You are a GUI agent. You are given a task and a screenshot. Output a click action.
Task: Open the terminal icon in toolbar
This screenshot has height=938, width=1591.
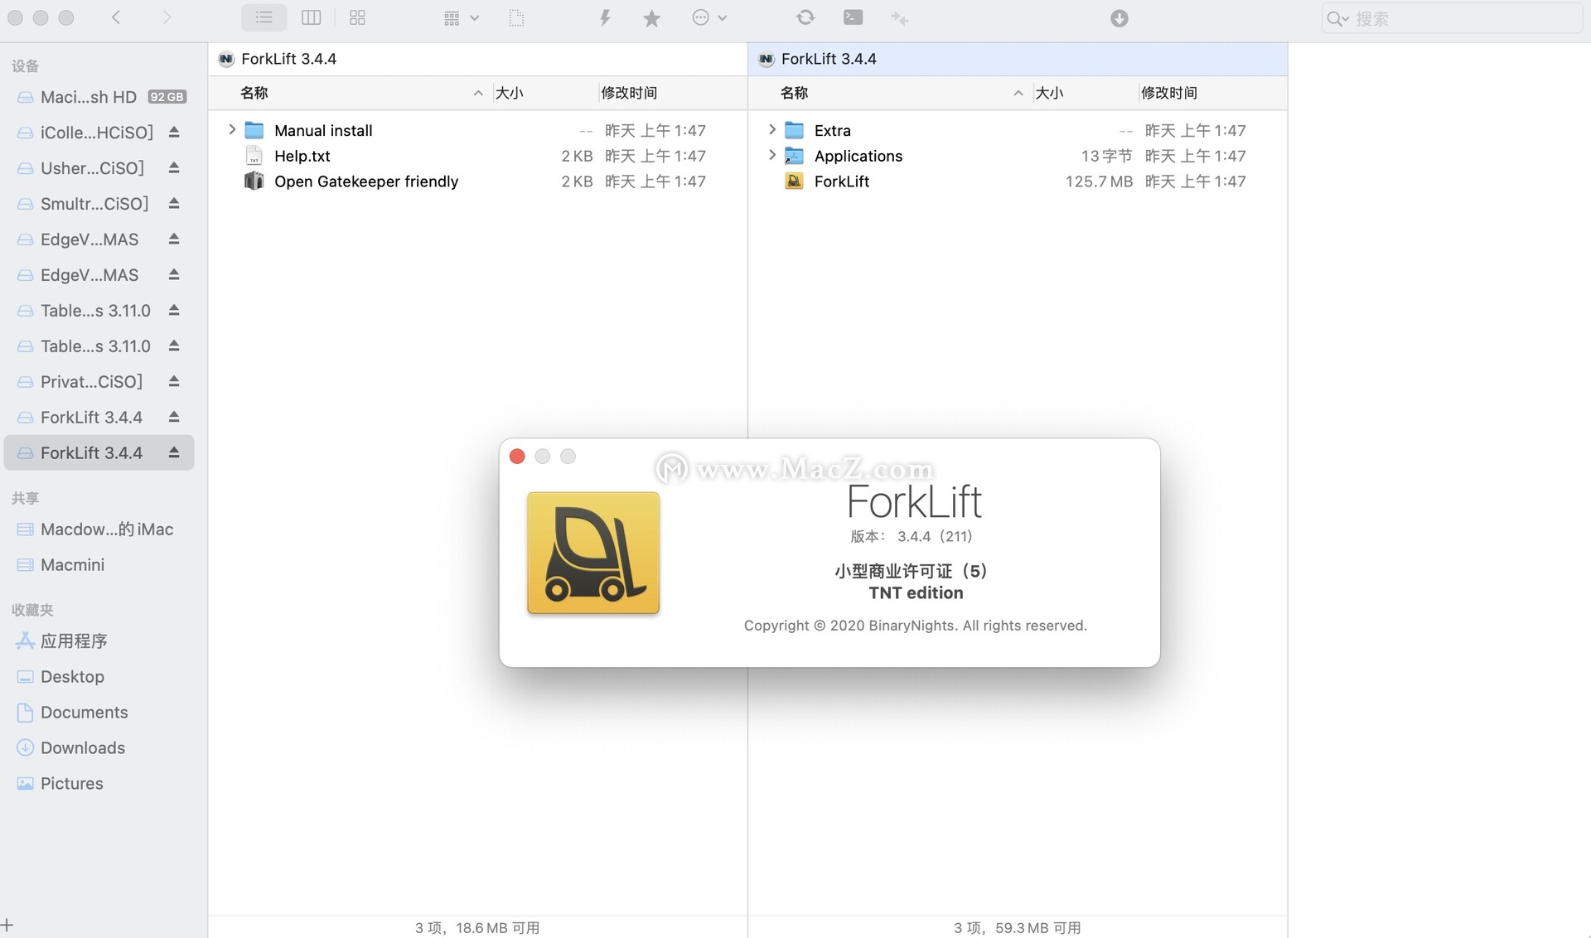pos(853,17)
